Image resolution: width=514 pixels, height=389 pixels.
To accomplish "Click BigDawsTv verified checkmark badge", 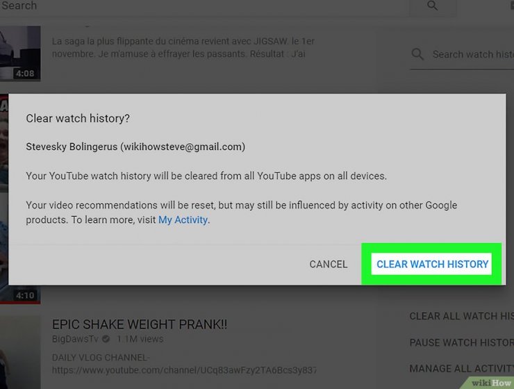I will point(106,339).
